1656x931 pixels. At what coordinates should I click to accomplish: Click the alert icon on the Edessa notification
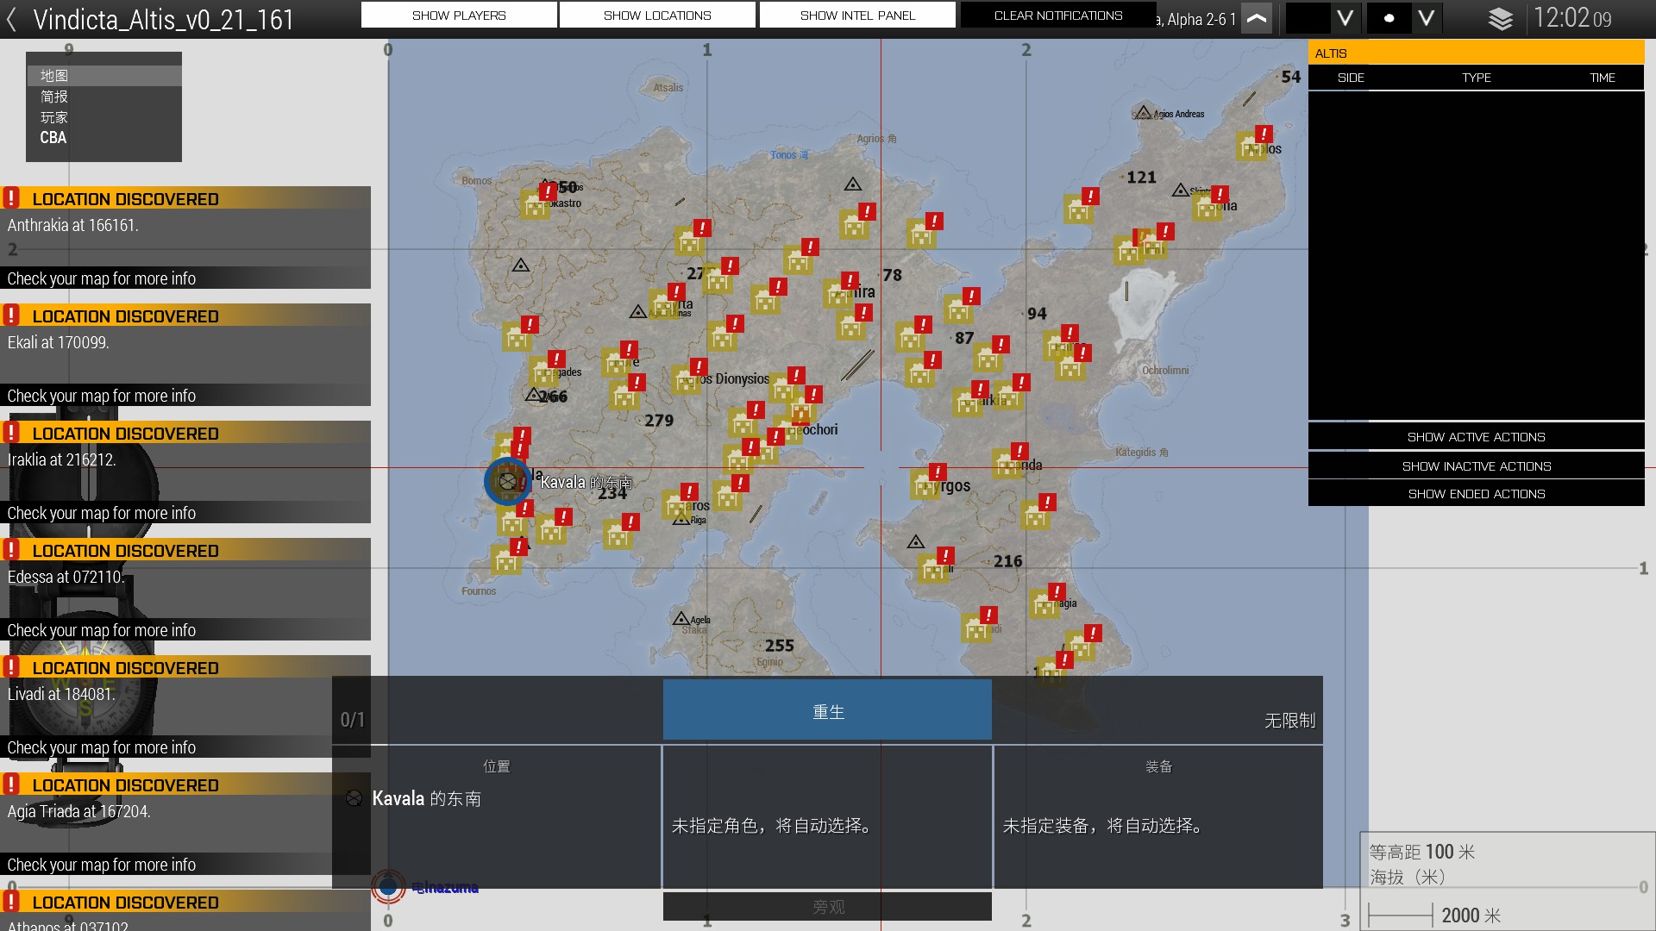[x=11, y=549]
